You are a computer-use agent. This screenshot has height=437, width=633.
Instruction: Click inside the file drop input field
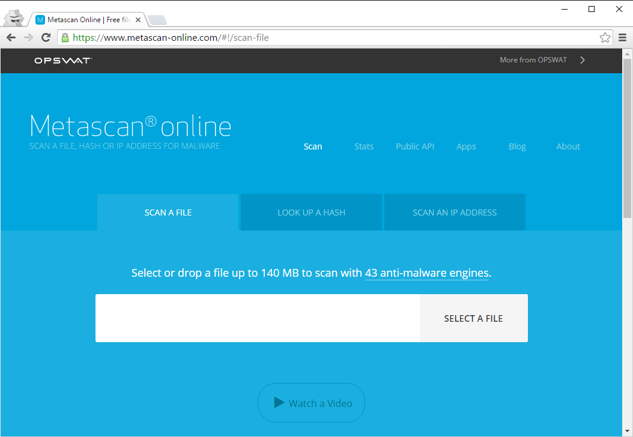(258, 318)
